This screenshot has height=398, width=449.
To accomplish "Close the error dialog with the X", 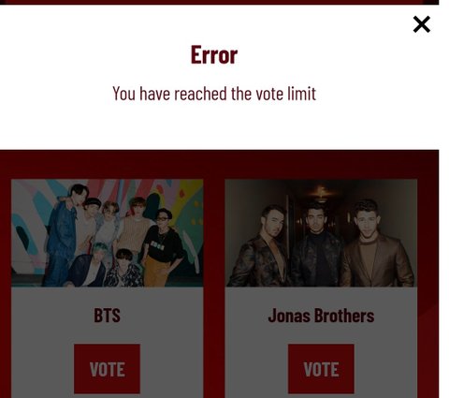I will click(422, 24).
